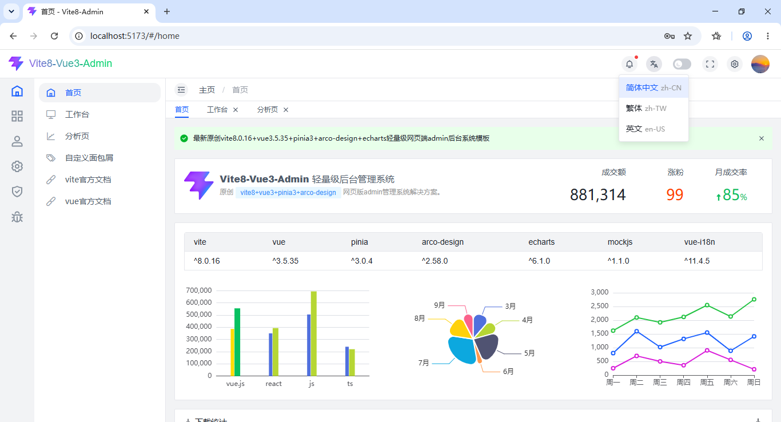Click the 5月 dark pie slice
This screenshot has height=422, width=781.
click(x=487, y=346)
